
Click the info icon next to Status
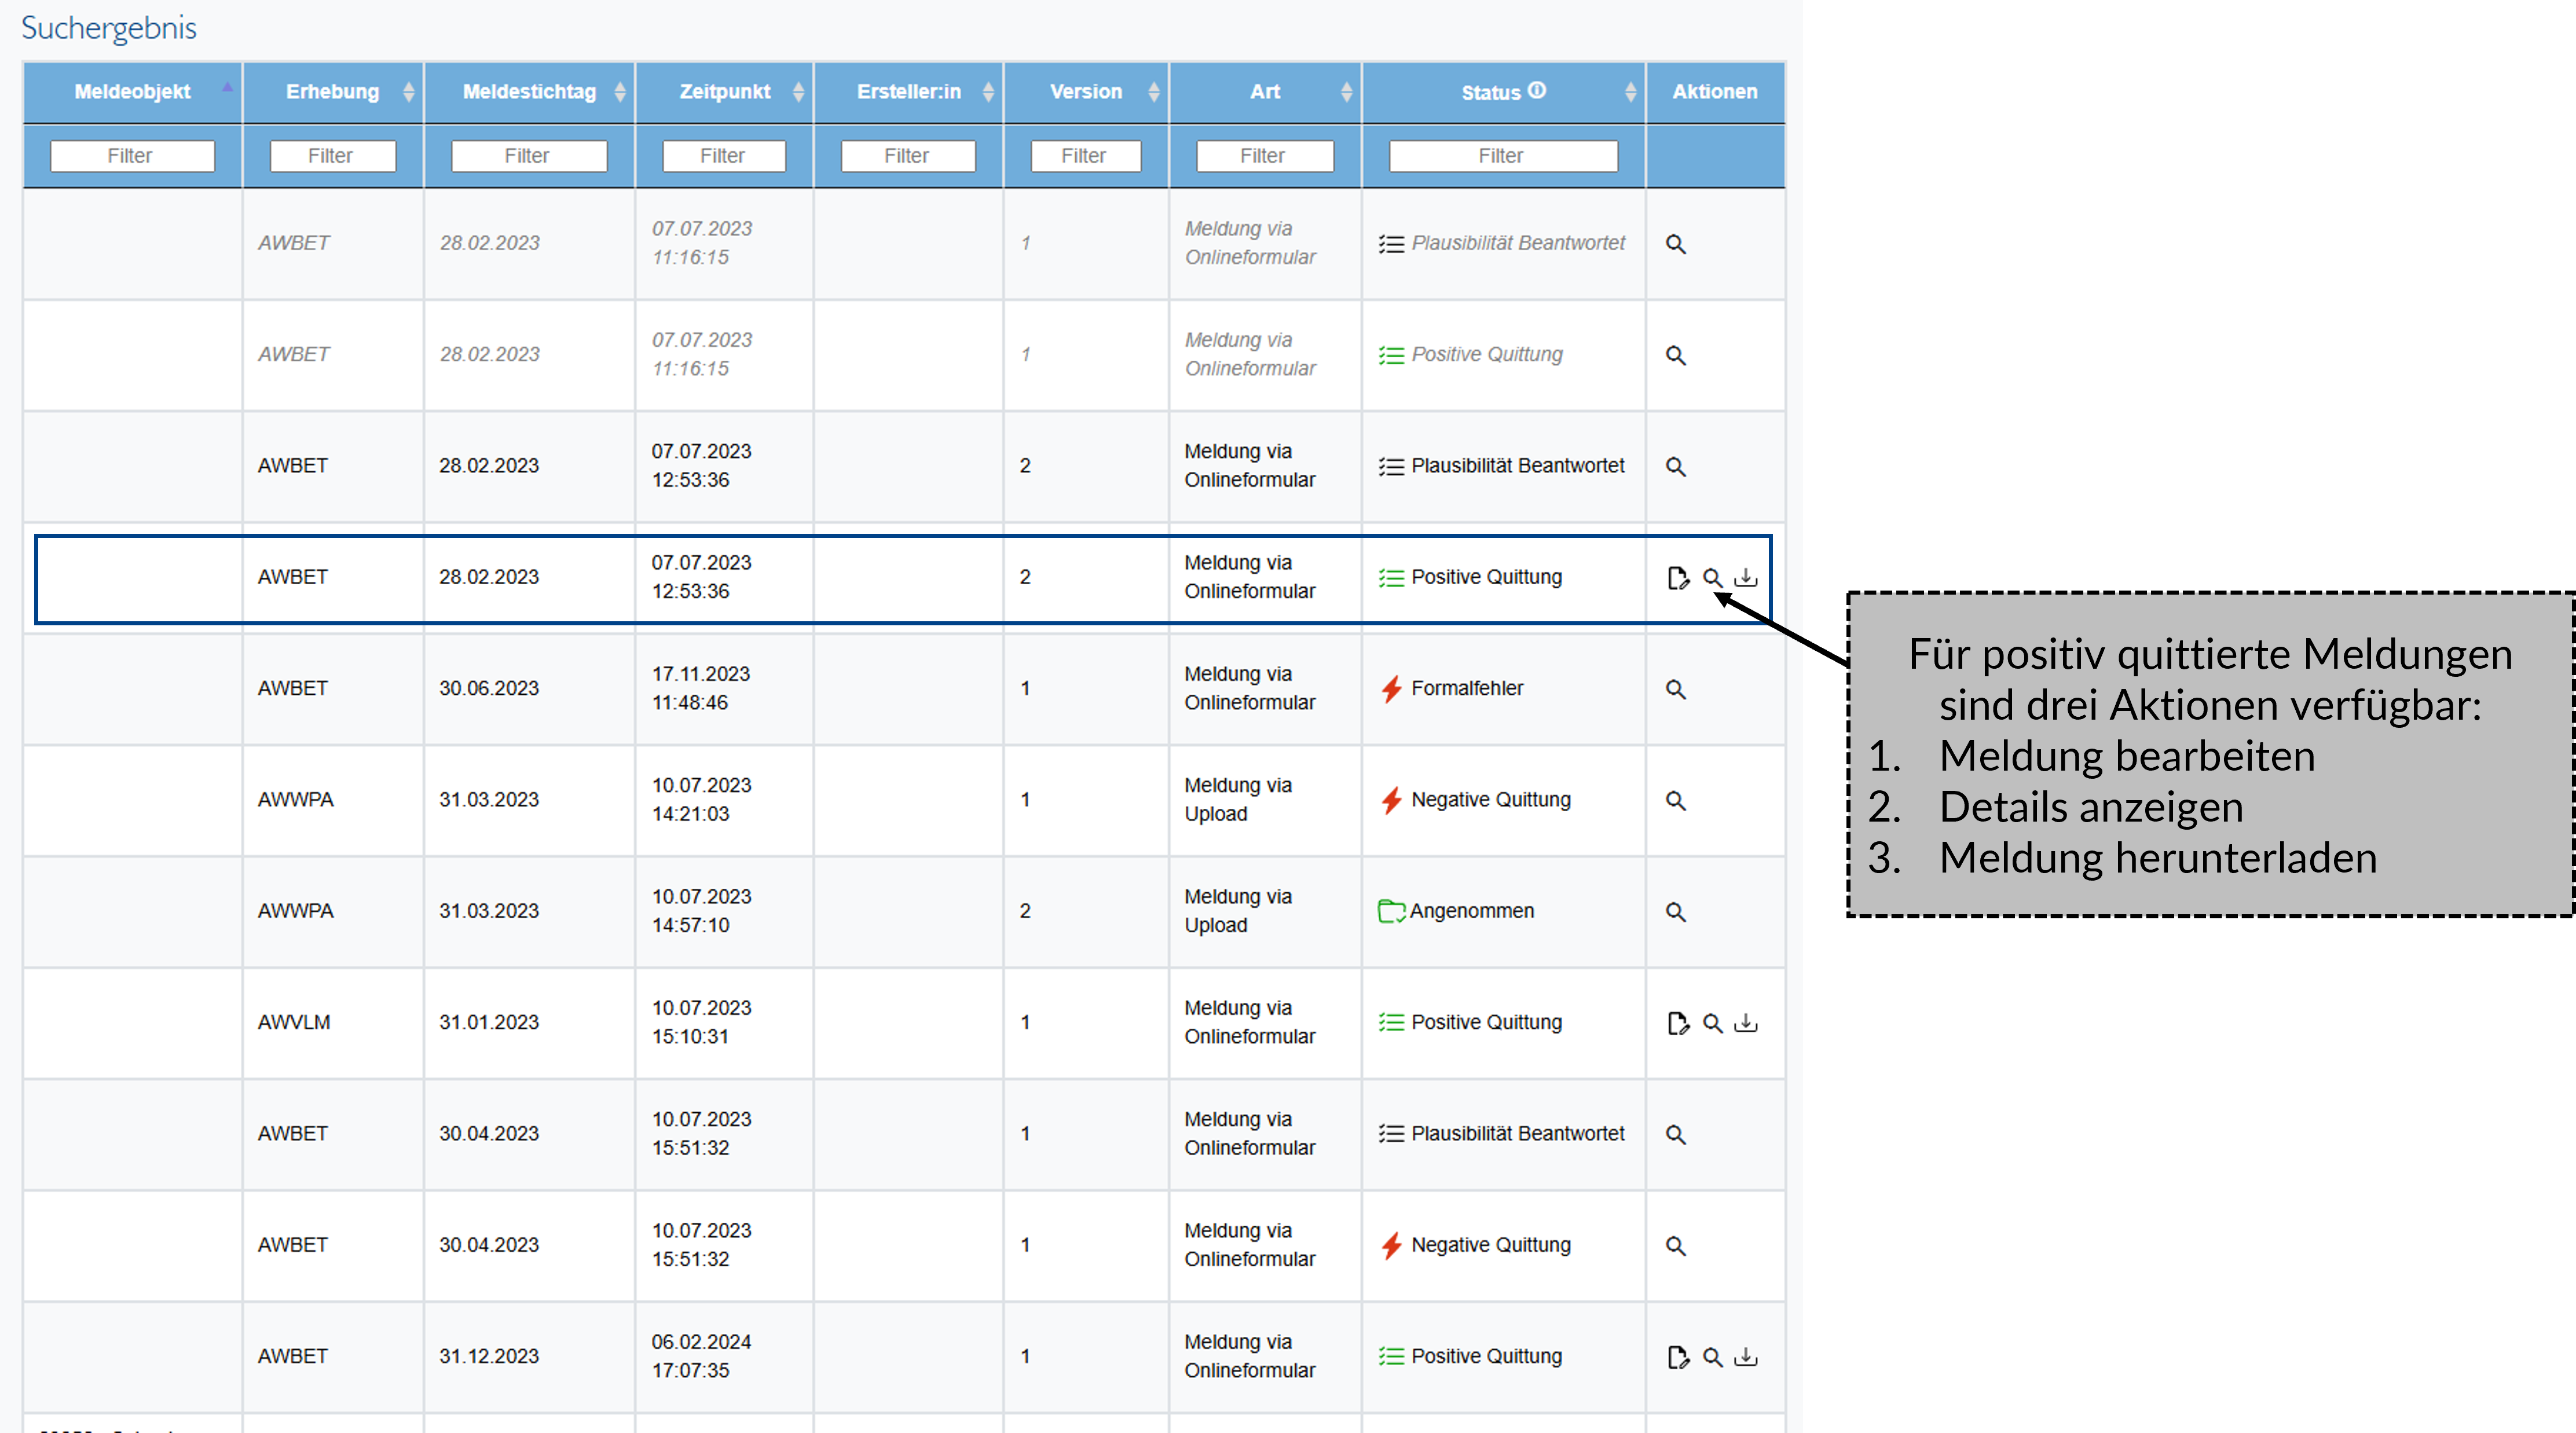click(x=1537, y=90)
